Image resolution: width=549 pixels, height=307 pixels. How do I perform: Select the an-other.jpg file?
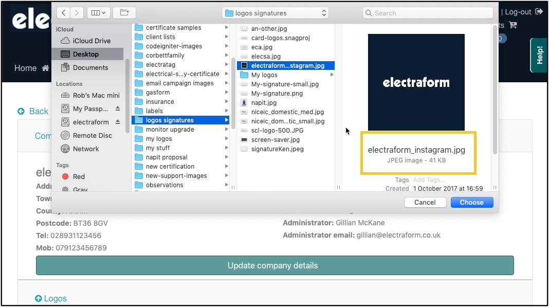click(286, 28)
